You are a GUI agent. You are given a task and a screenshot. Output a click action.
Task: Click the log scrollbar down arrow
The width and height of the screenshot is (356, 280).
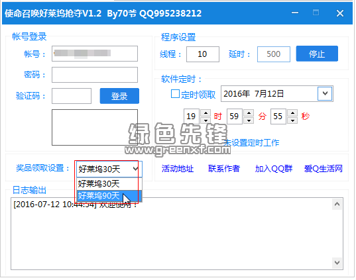pos(337,263)
